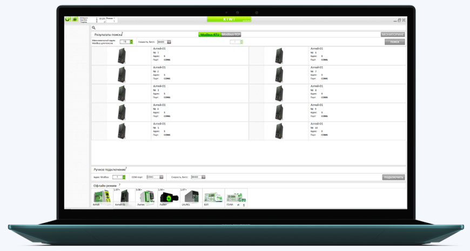Viewport: 470px width, 251px height.
Task: Select the Алтей-01 offline device icon
Action: tap(124, 197)
